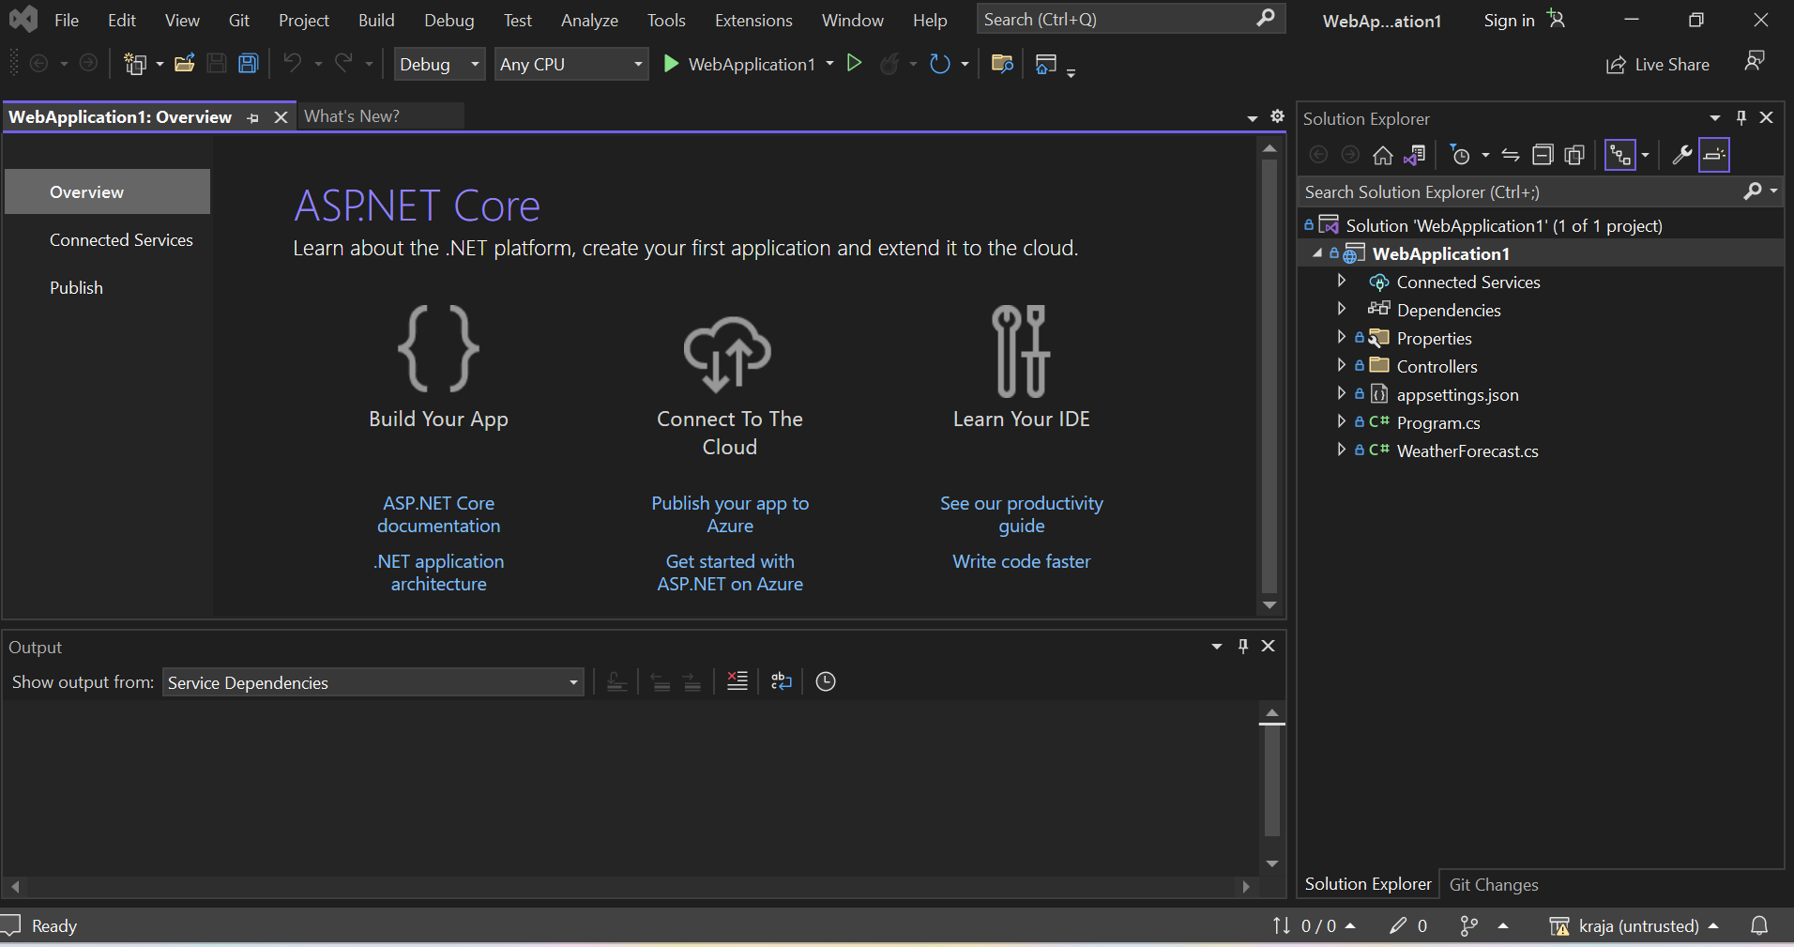Click Start Without Debugging outline play icon
Image resolution: width=1794 pixels, height=947 pixels.
[x=854, y=63]
